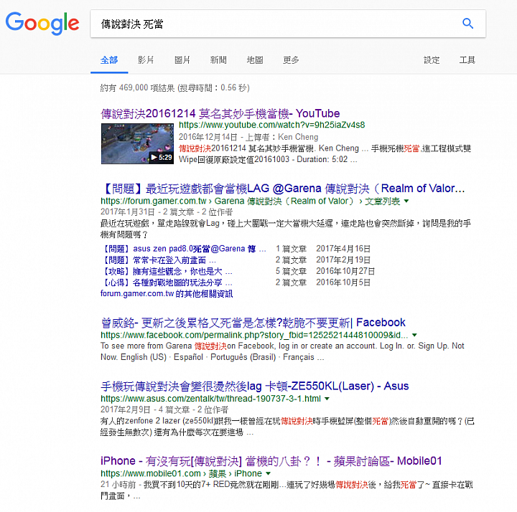Click the forum.gamer.com.tw breadcrumb URL
Viewport: 517px width, 512px height.
tap(251, 201)
